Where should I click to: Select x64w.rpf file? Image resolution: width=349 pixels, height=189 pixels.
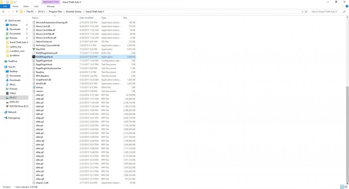(40, 179)
